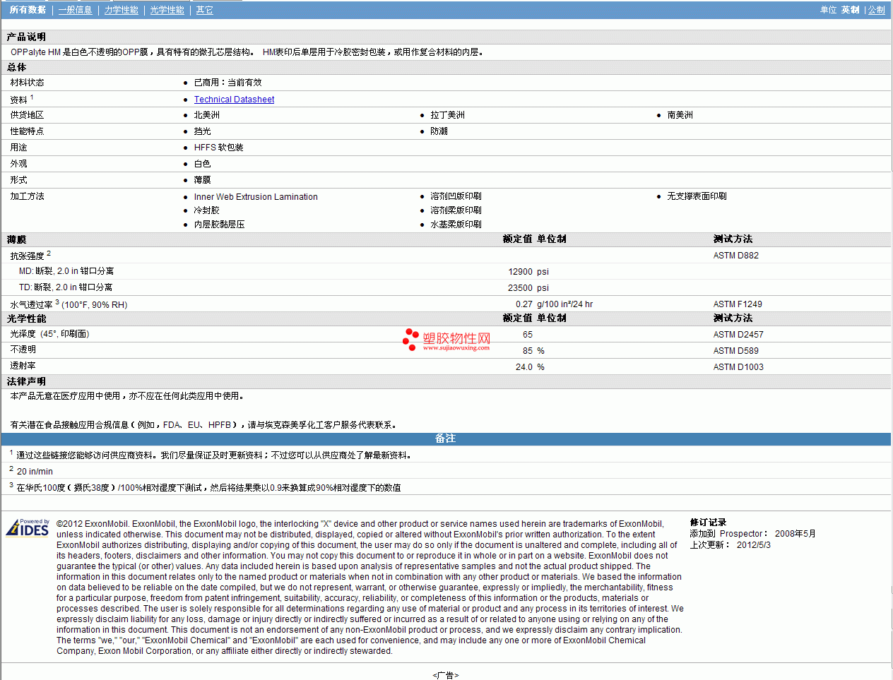The image size is (893, 680).
Task: Click the test method ASTM D1003
Action: tap(738, 367)
